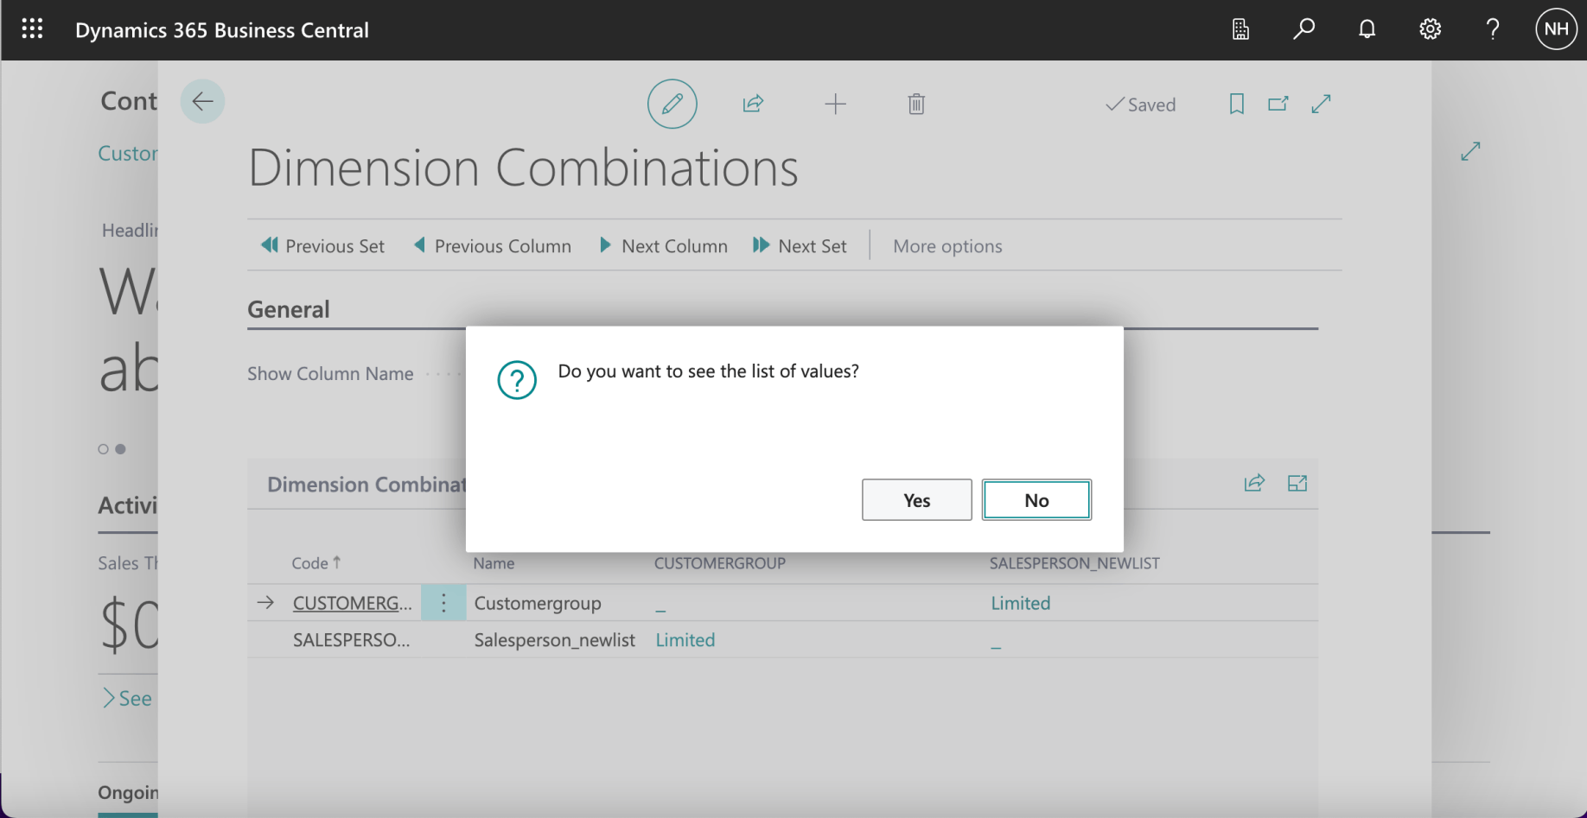Go back using the arrow button
The height and width of the screenshot is (818, 1587).
(x=202, y=102)
